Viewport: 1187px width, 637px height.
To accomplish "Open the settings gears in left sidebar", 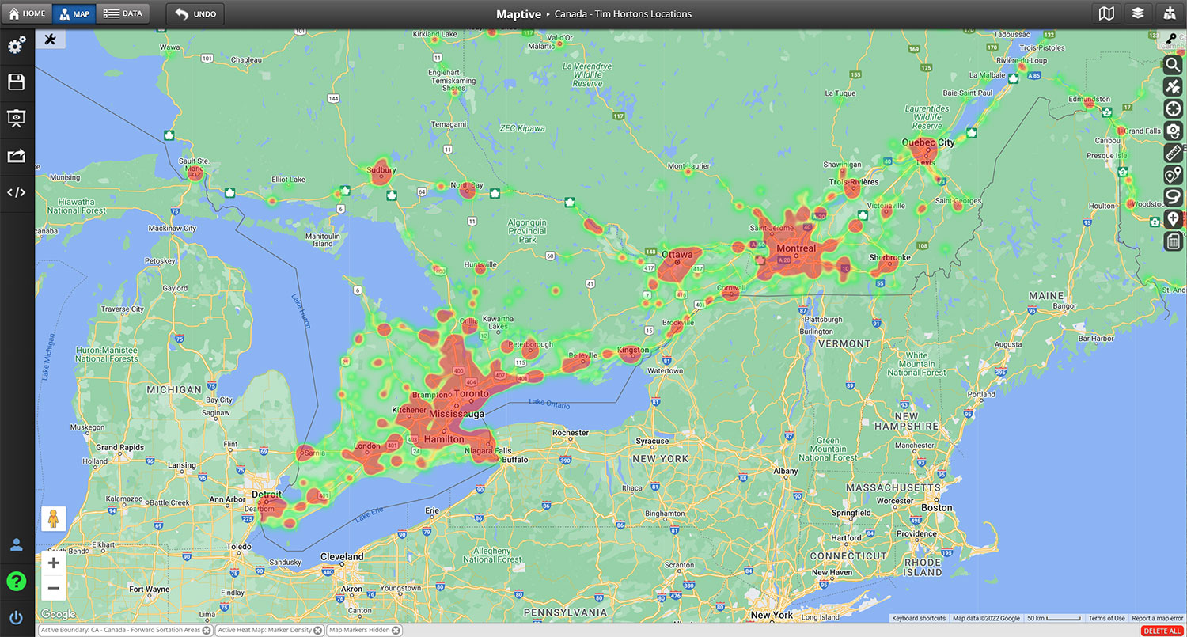I will [x=17, y=46].
